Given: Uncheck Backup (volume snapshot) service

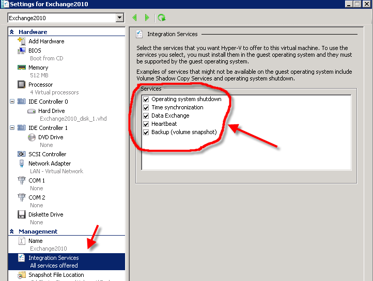Looking at the screenshot, I should (146, 132).
